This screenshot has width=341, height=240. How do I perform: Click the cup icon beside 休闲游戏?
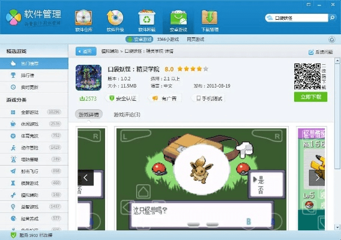pyautogui.click(x=13, y=124)
